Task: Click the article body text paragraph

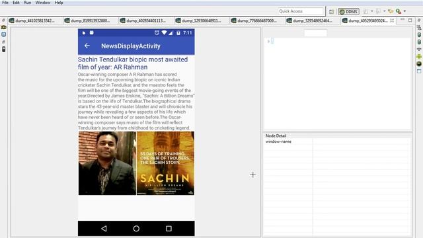Action: coord(136,101)
